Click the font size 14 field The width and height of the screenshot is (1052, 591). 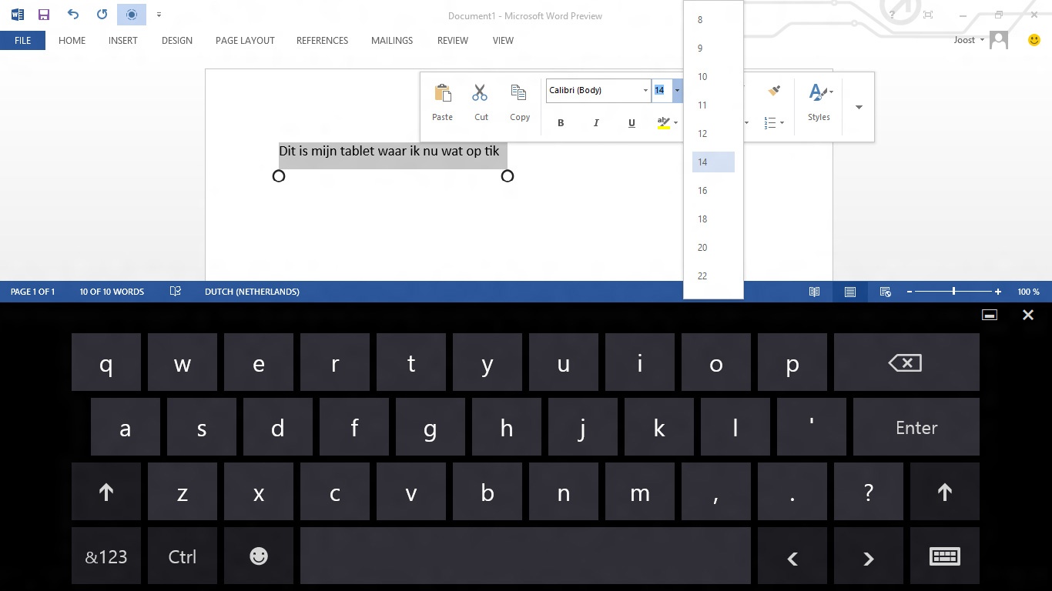point(662,90)
